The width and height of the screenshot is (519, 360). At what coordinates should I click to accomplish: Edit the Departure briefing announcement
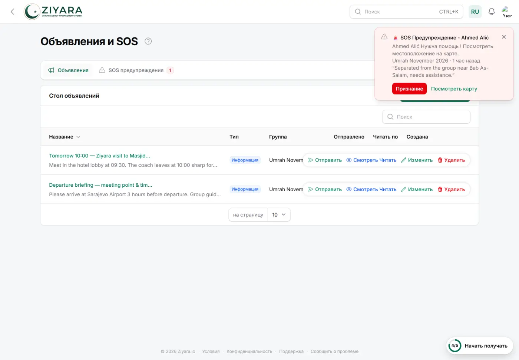pos(417,189)
